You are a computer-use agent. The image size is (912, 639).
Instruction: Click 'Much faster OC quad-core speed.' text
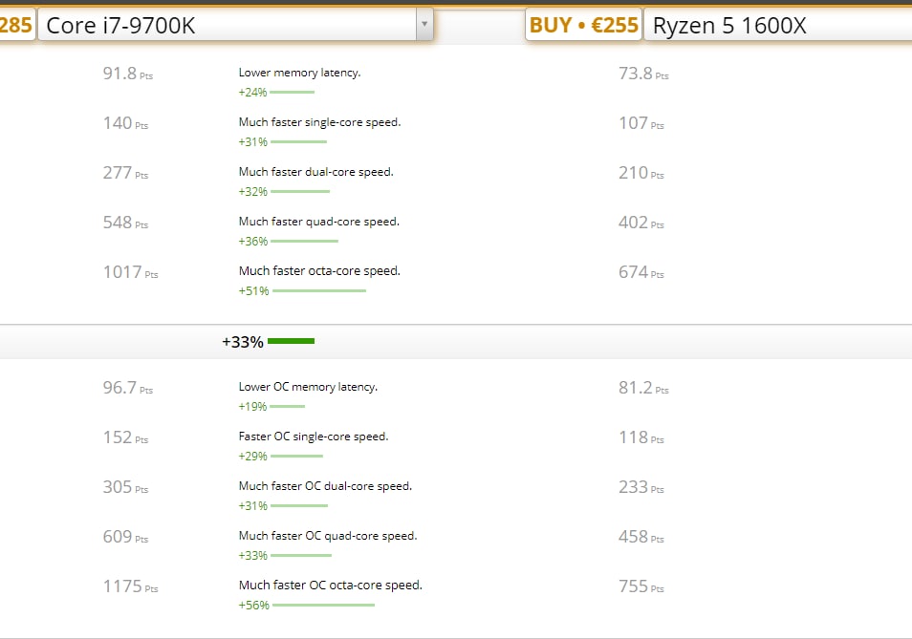[328, 536]
